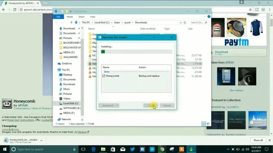Refresh the Downloads folder
The image size is (273, 153).
185,23
